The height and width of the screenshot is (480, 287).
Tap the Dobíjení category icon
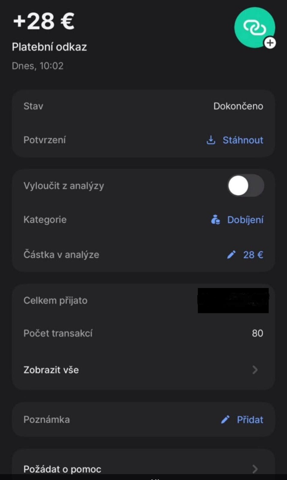click(216, 220)
